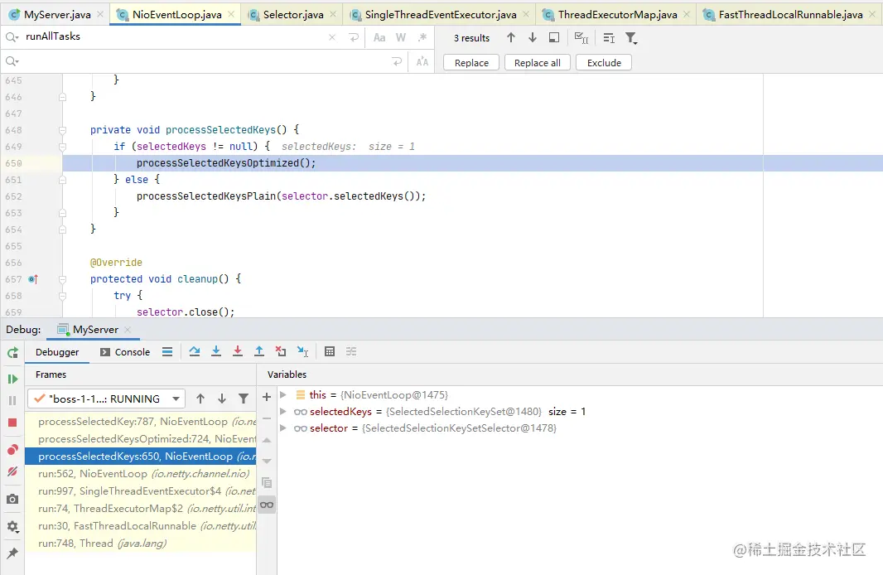
Task: Open the boss-1-1 thread dropdown
Action: (x=106, y=399)
